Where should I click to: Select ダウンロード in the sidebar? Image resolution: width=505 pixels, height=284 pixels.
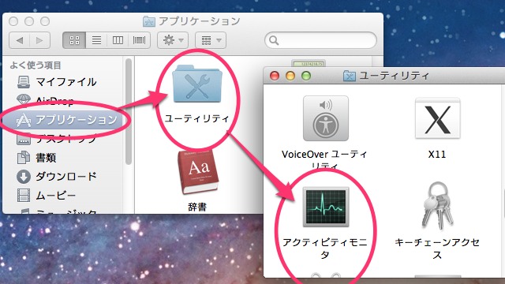pyautogui.click(x=56, y=177)
